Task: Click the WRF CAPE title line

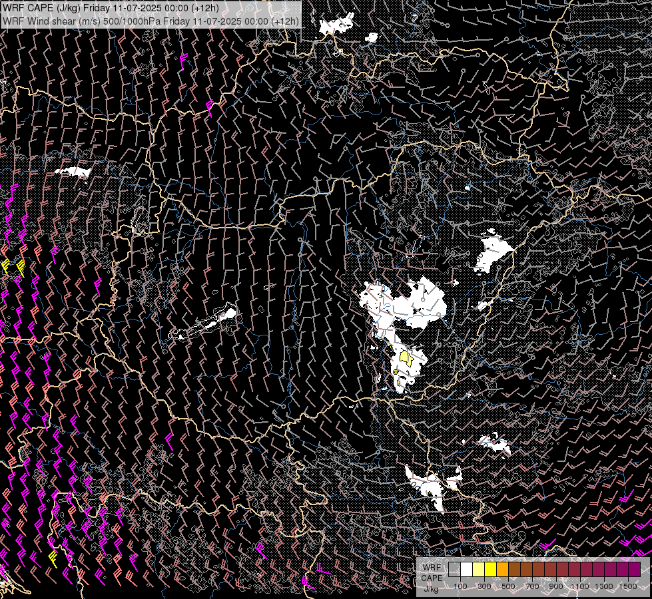Action: click(111, 8)
